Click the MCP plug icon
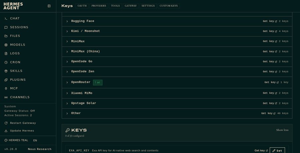 (6, 88)
